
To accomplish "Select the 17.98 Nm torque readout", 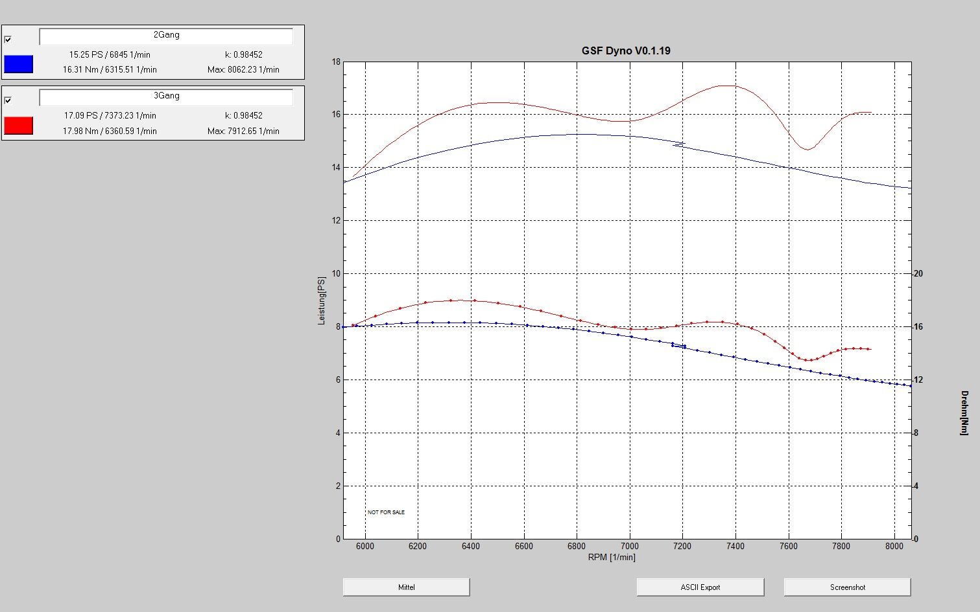I will click(110, 131).
